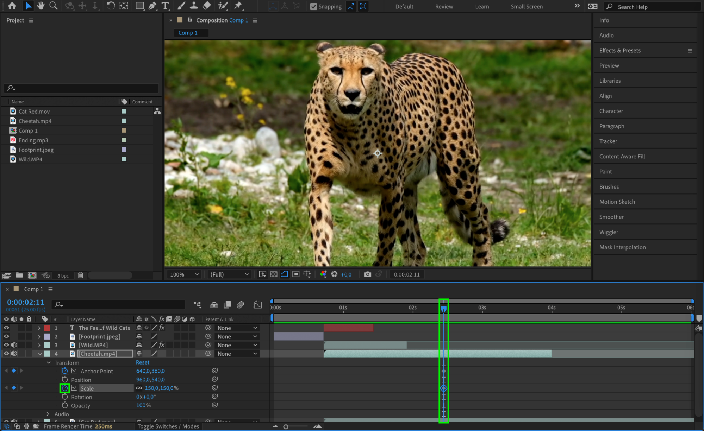Viewport: 704px width, 431px height.
Task: Open parent dropdown for Cheetah.mp4 layer
Action: (237, 354)
